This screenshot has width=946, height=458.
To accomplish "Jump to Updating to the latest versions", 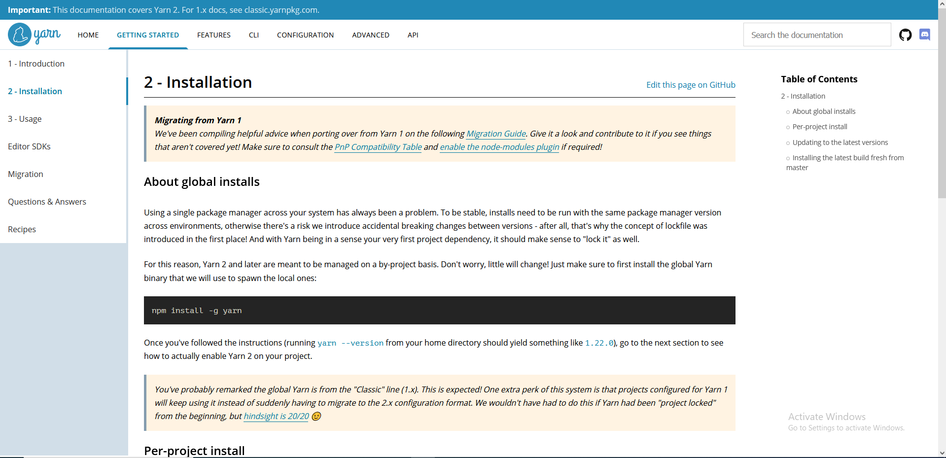I will (x=840, y=142).
